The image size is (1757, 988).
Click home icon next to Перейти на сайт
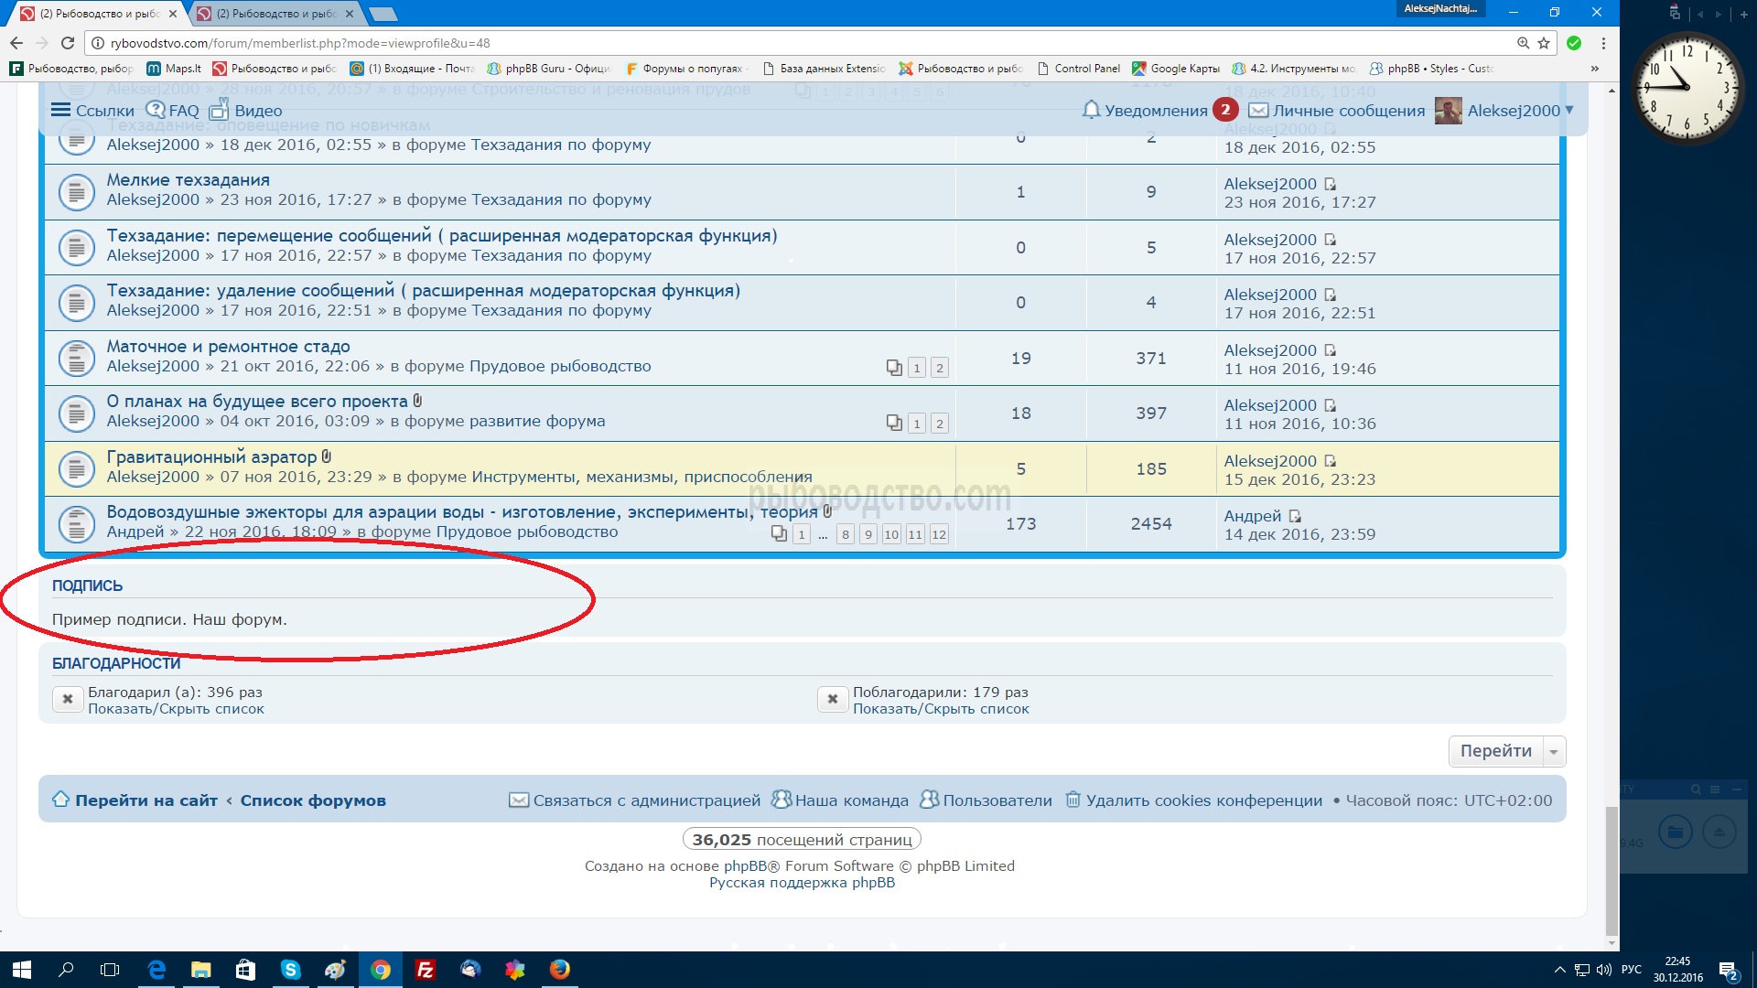[x=60, y=800]
